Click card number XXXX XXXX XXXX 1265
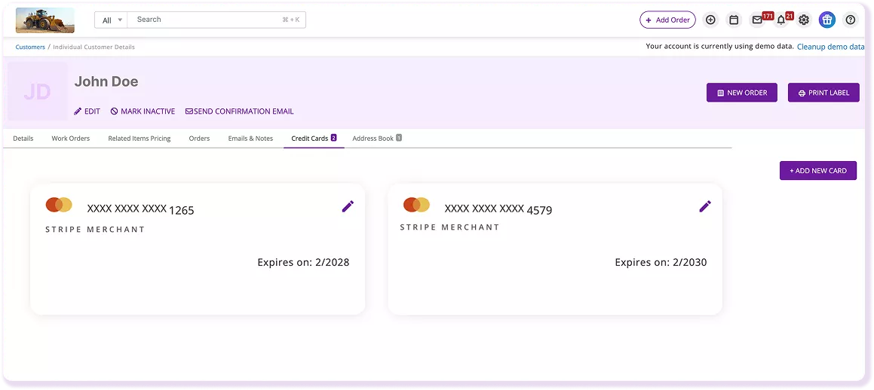The height and width of the screenshot is (390, 874). pos(140,209)
